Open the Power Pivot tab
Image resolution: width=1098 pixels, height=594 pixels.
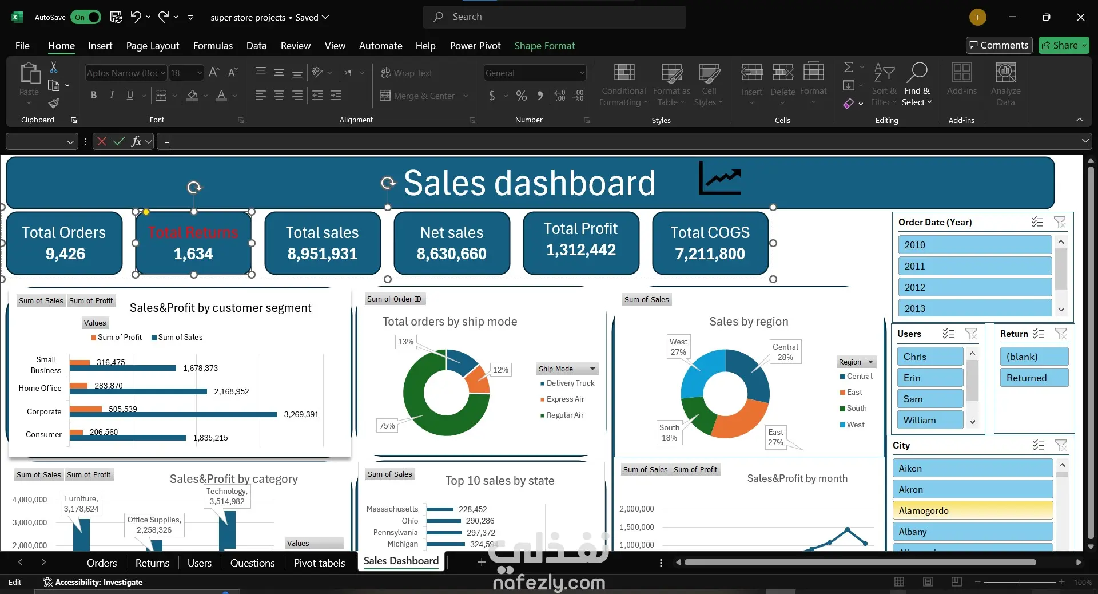(x=475, y=46)
